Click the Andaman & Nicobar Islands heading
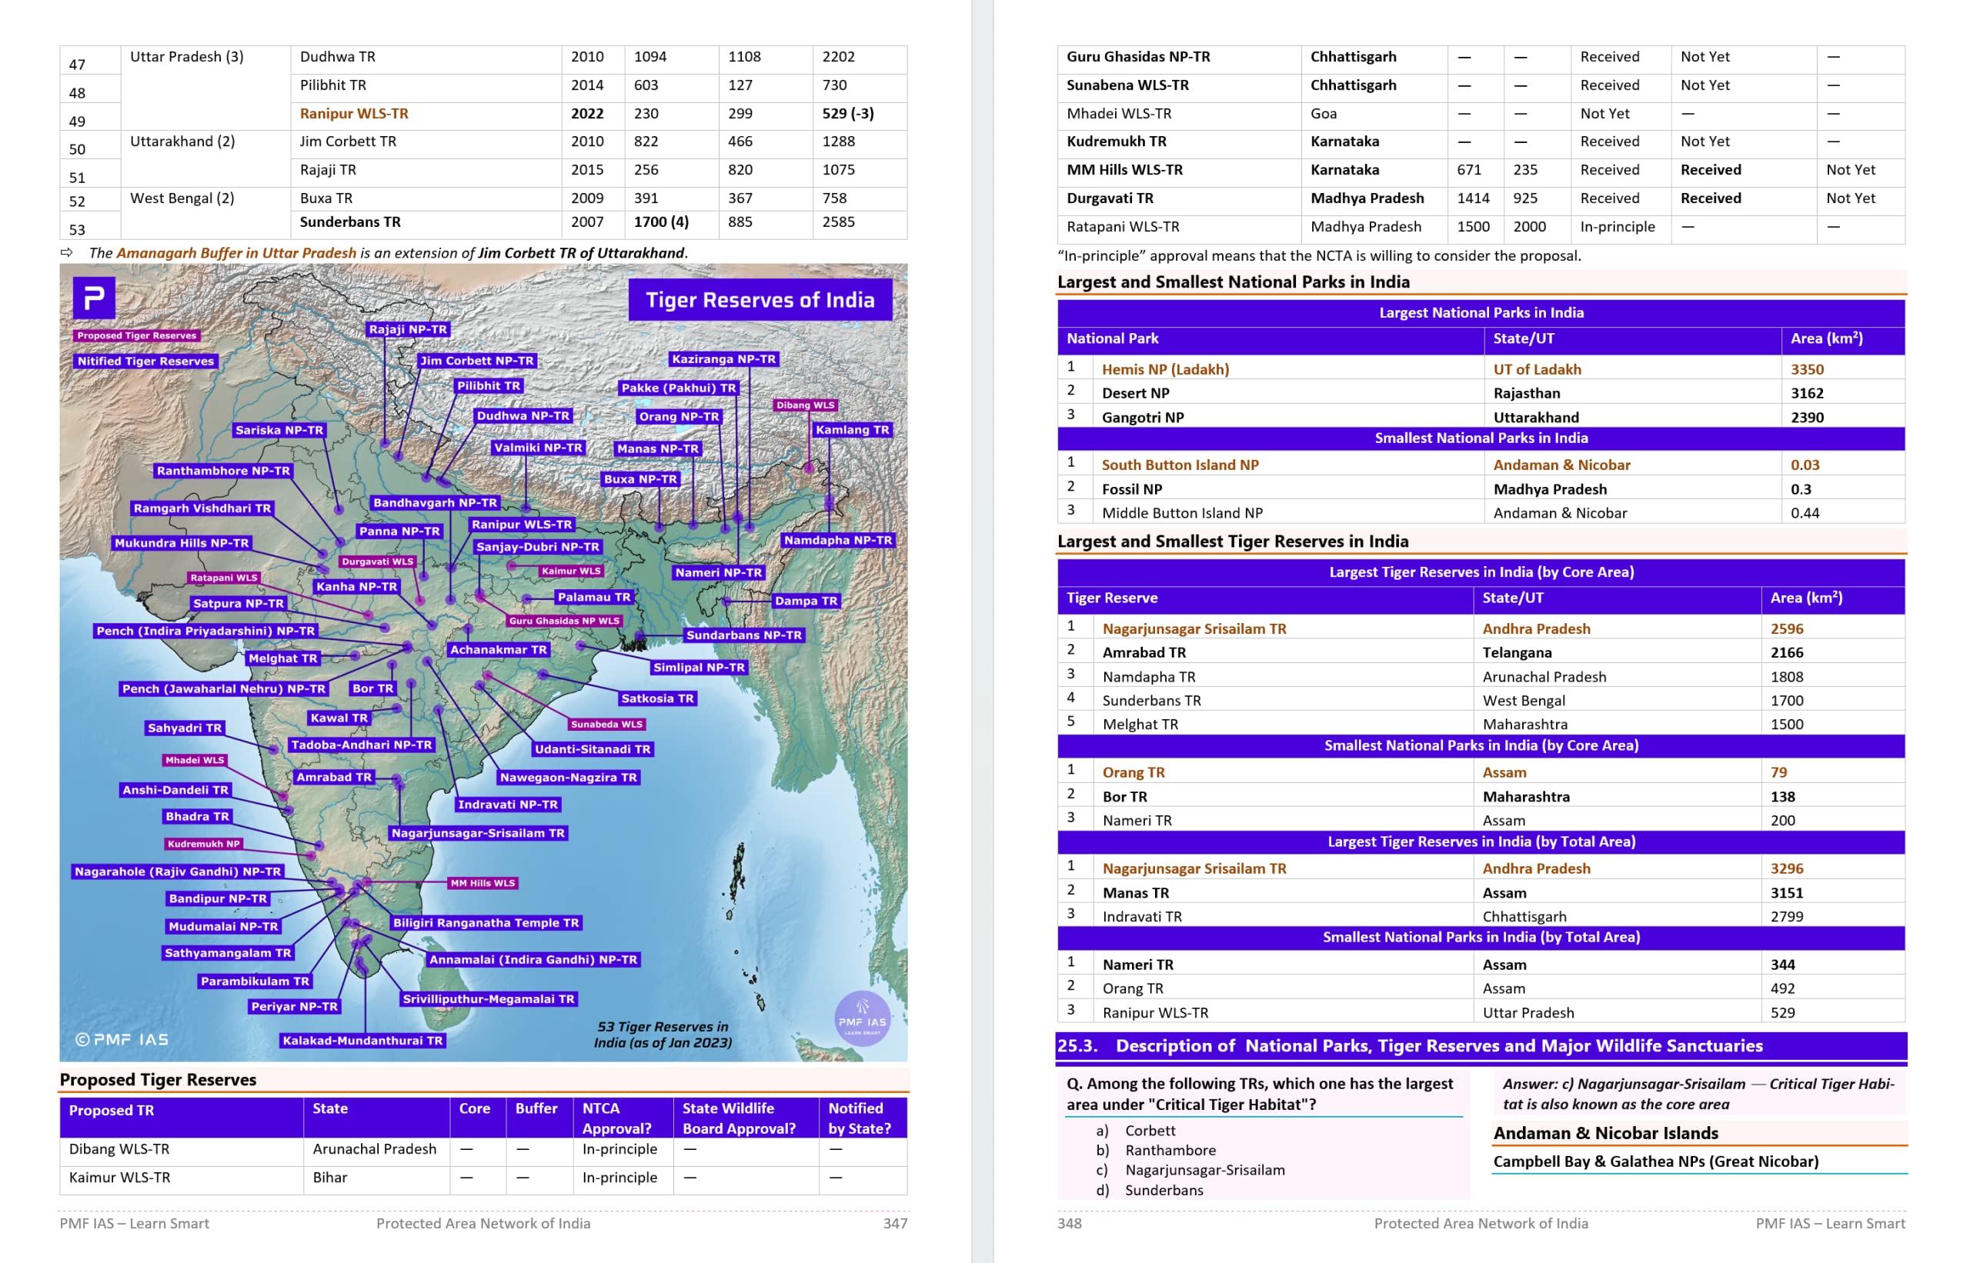Image resolution: width=1970 pixels, height=1263 pixels. click(1605, 1132)
